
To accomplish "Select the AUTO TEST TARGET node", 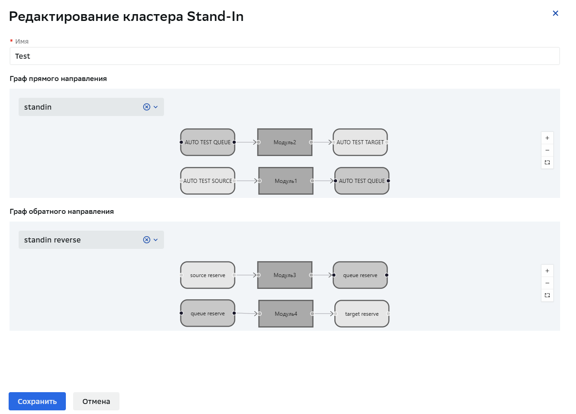I will click(x=360, y=142).
